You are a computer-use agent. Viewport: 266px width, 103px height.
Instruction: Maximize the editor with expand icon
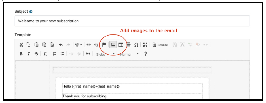point(145,45)
